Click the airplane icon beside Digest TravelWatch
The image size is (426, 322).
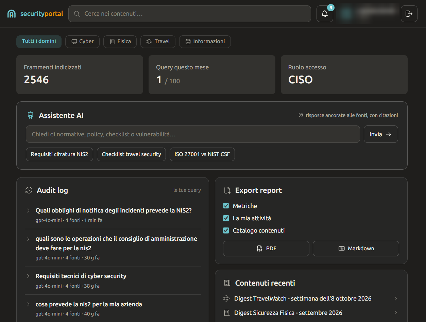227,299
